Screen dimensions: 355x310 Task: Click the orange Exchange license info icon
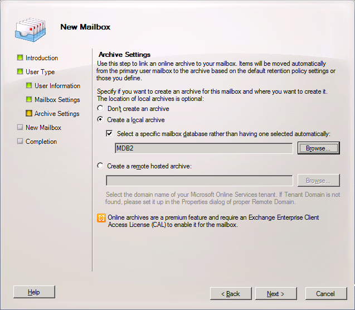point(101,218)
